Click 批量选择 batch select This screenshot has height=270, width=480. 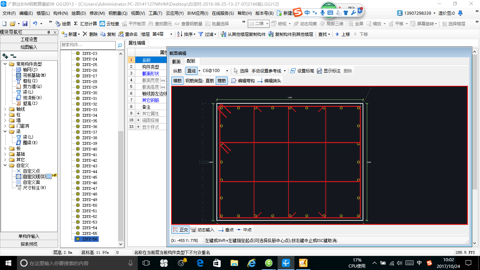[x=217, y=24]
